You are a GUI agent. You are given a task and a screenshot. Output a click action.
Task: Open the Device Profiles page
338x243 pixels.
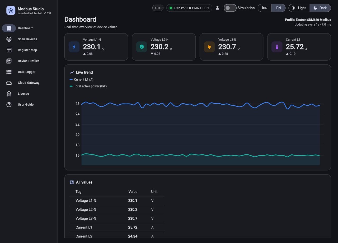29,61
